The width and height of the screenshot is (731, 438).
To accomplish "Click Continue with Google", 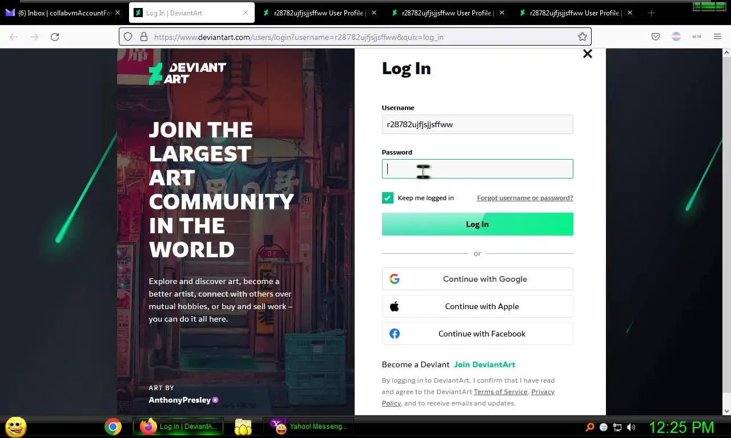I will pyautogui.click(x=477, y=279).
